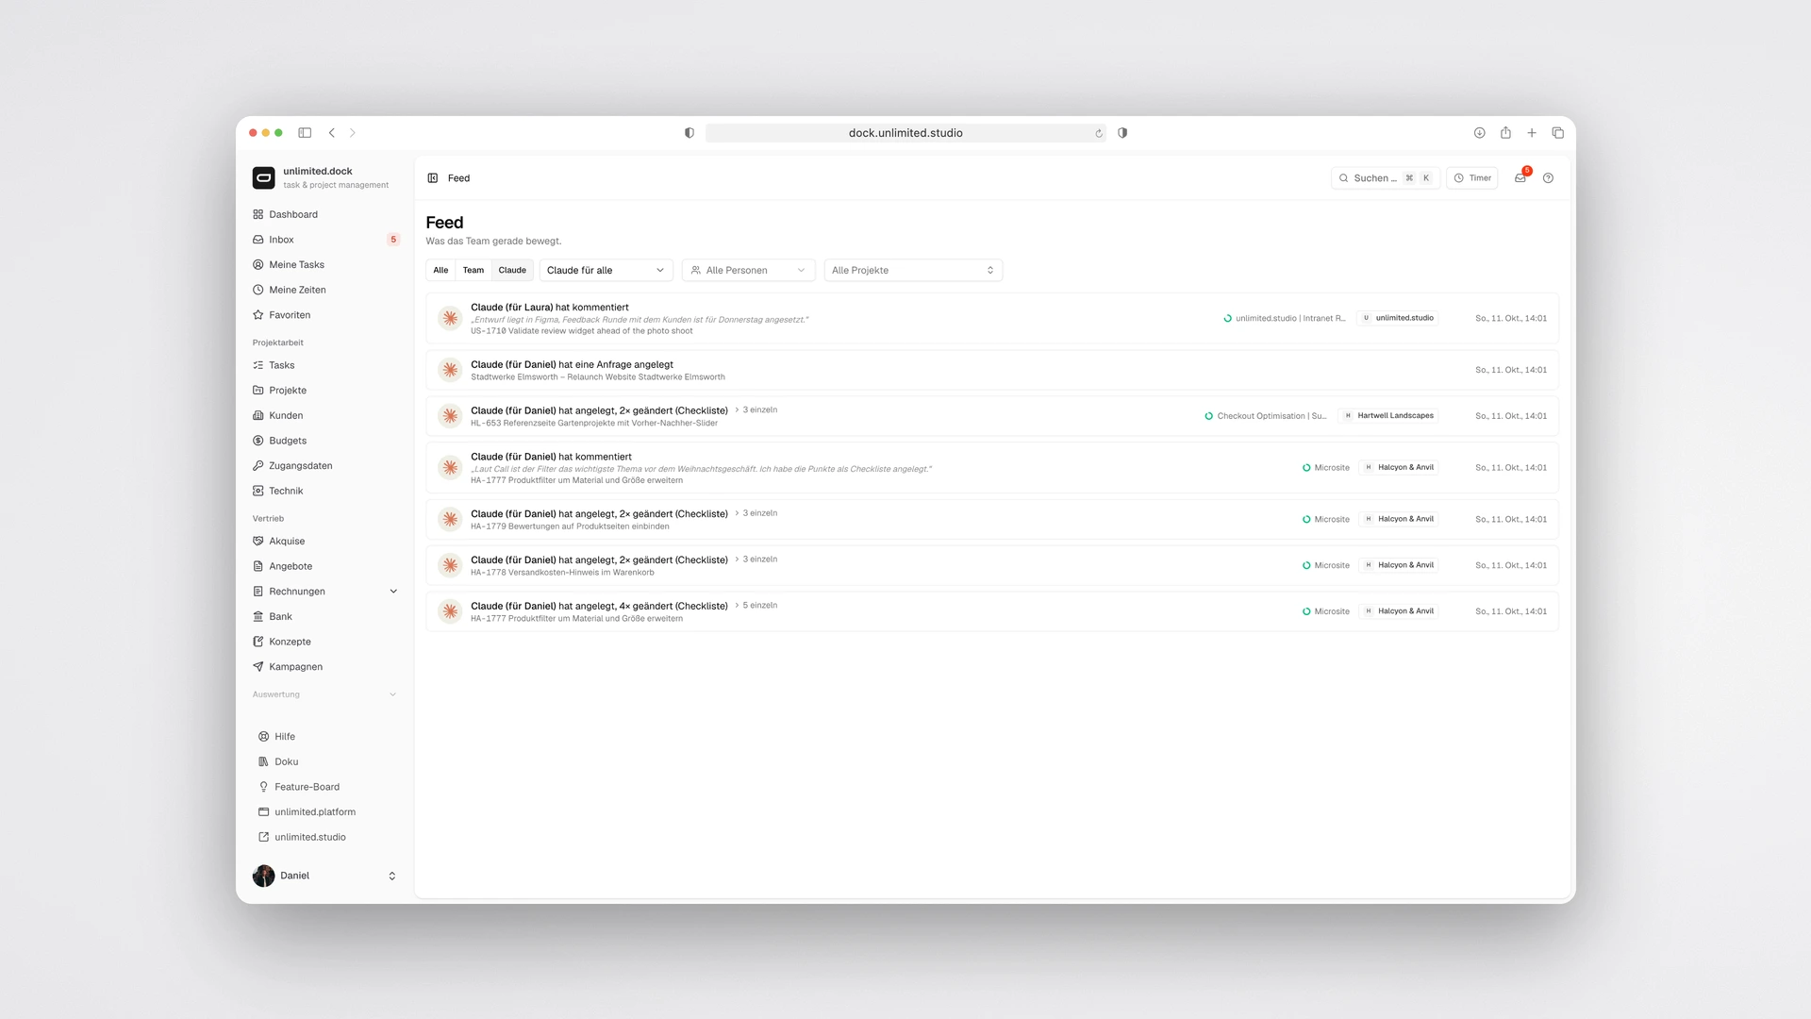Go to Meine Tasks
The width and height of the screenshot is (1811, 1019).
[x=325, y=265]
